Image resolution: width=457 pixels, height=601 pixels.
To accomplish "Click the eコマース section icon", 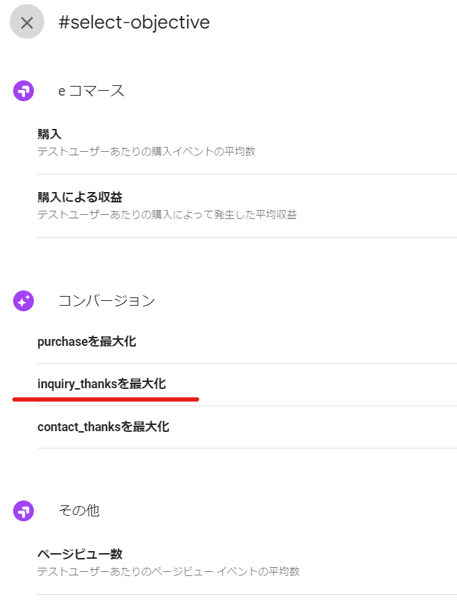I will click(x=24, y=91).
